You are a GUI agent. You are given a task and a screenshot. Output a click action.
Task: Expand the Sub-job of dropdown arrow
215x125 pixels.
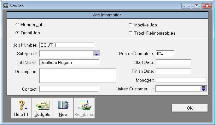(x=96, y=54)
